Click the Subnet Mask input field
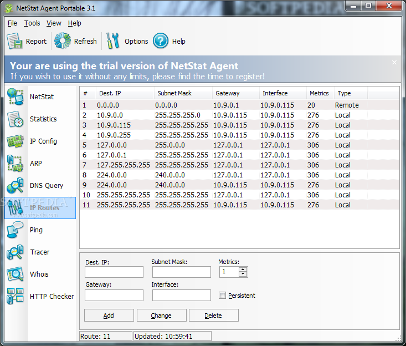 pyautogui.click(x=182, y=272)
